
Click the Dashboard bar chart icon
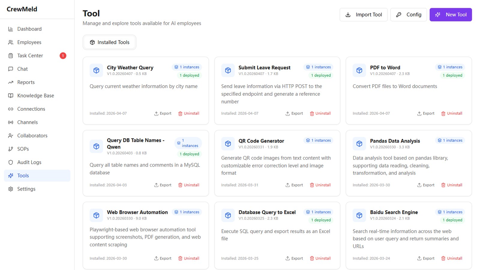click(11, 29)
